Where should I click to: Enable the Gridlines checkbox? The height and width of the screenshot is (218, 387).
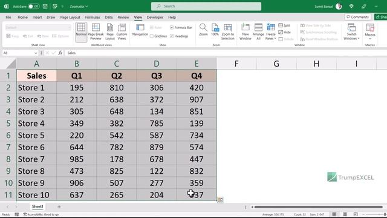(152, 36)
